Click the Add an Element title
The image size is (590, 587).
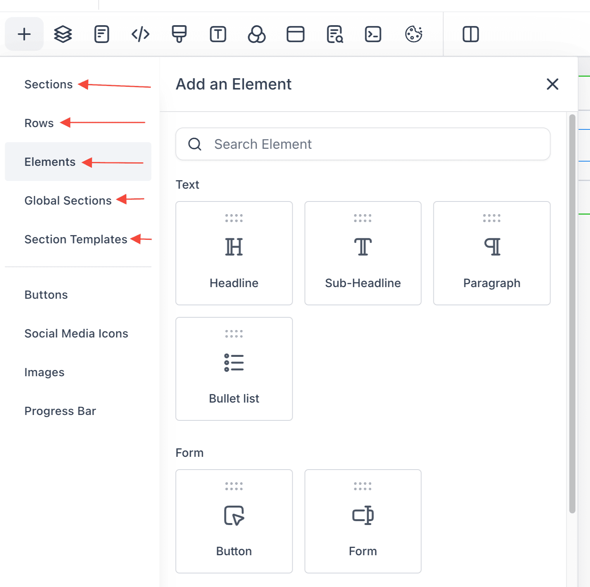click(234, 84)
